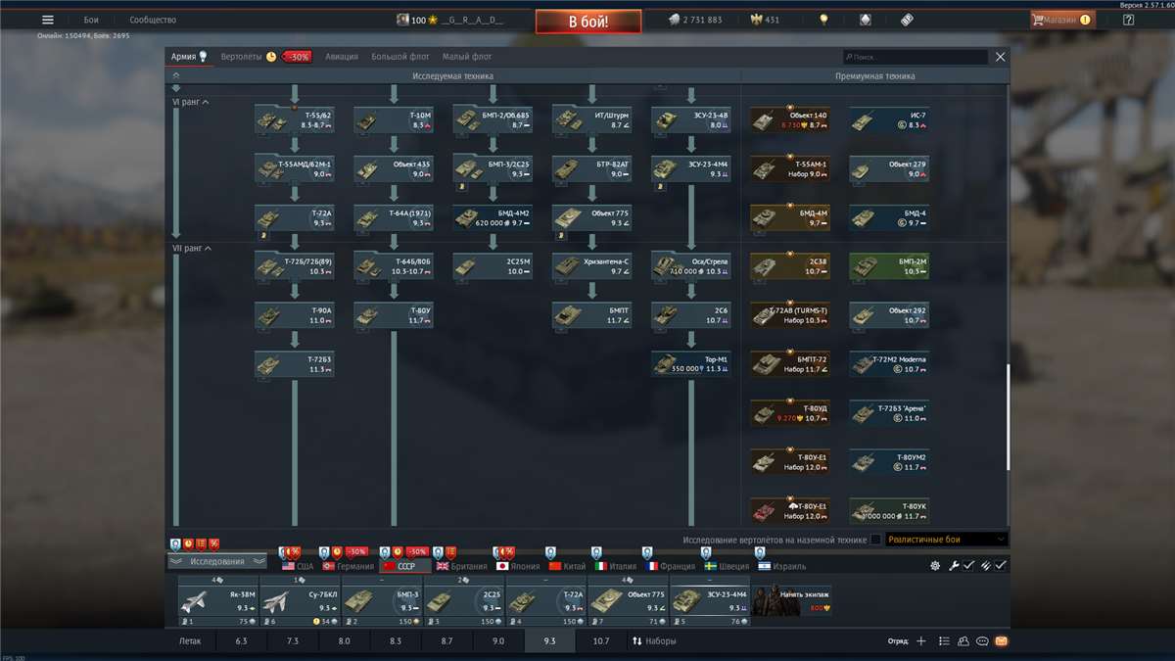The image size is (1175, 661).
Task: Select the T-90A tank in research tree
Action: (294, 315)
